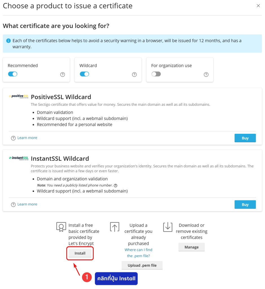The image size is (265, 289).
Task: Enable the For organization use toggle
Action: pos(156,74)
